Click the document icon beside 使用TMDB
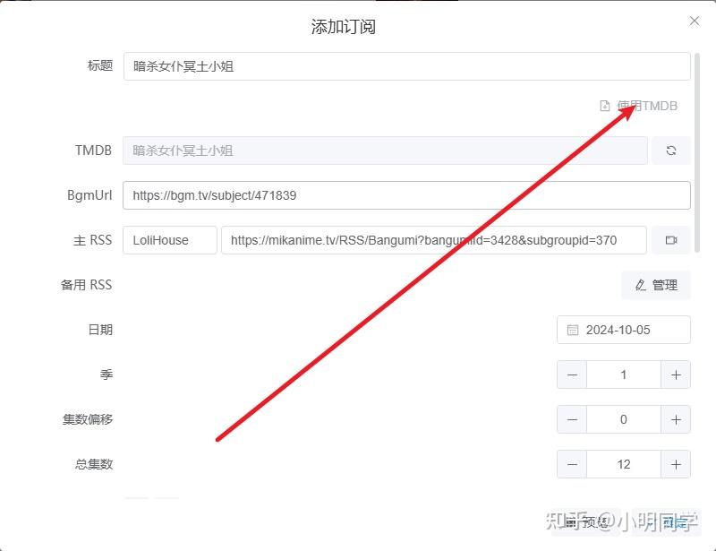This screenshot has width=716, height=551. (603, 106)
